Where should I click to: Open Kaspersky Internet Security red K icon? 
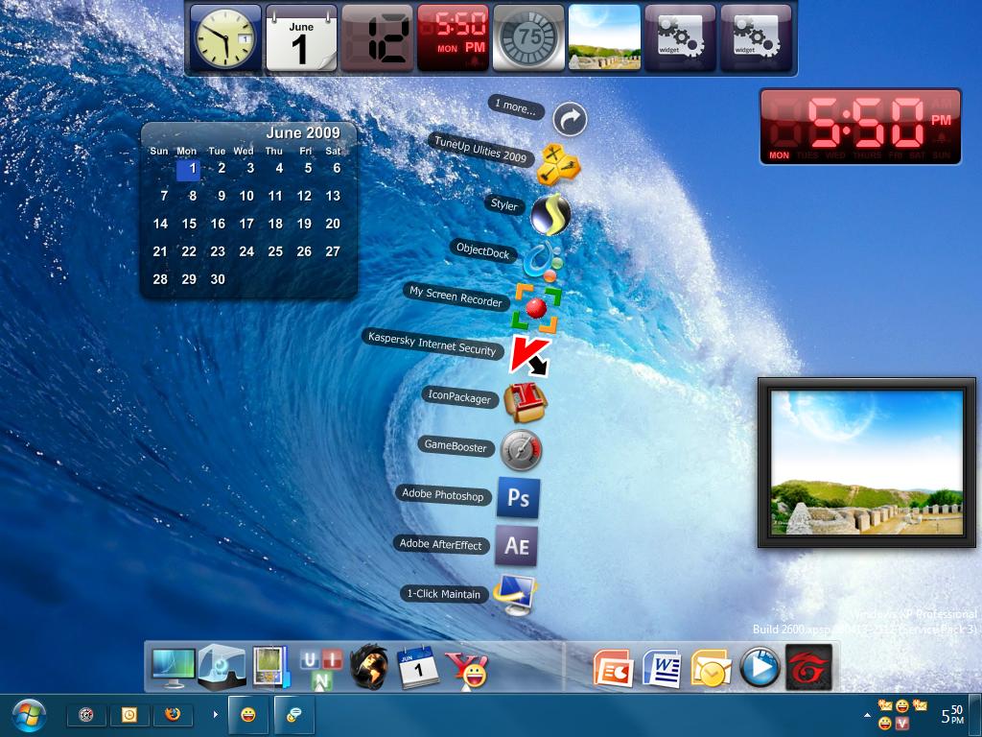click(x=529, y=355)
